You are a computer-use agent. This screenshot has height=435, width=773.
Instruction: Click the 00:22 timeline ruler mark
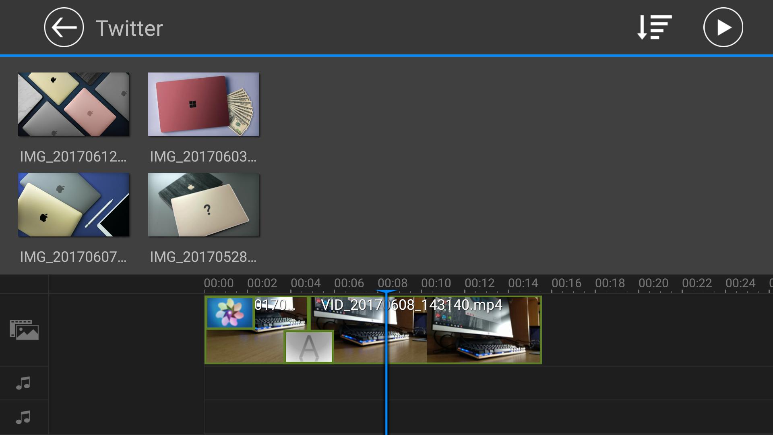pos(697,284)
